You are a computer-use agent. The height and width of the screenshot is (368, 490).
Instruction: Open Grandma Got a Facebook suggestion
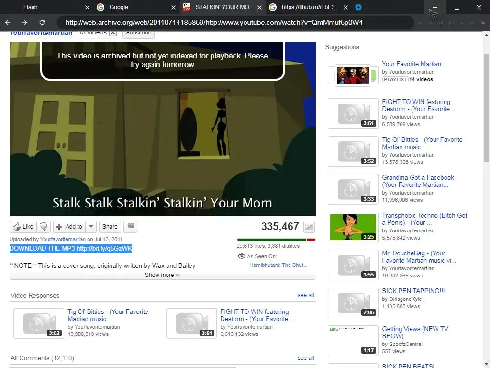pyautogui.click(x=419, y=181)
